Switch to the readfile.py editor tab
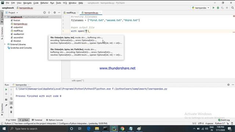235x132 pixels. click(x=71, y=13)
